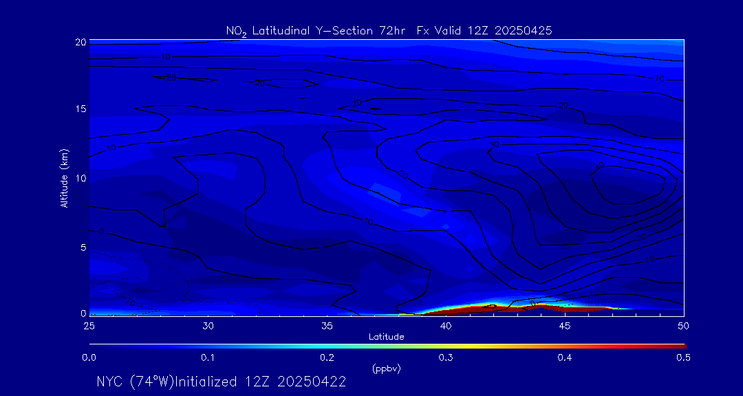The height and width of the screenshot is (396, 743).
Task: Click colorbar scale value 0.1
Action: [208, 357]
